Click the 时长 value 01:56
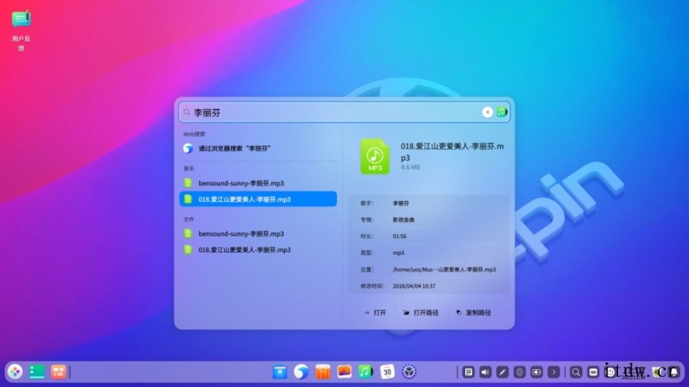The height and width of the screenshot is (387, 689). pos(400,236)
